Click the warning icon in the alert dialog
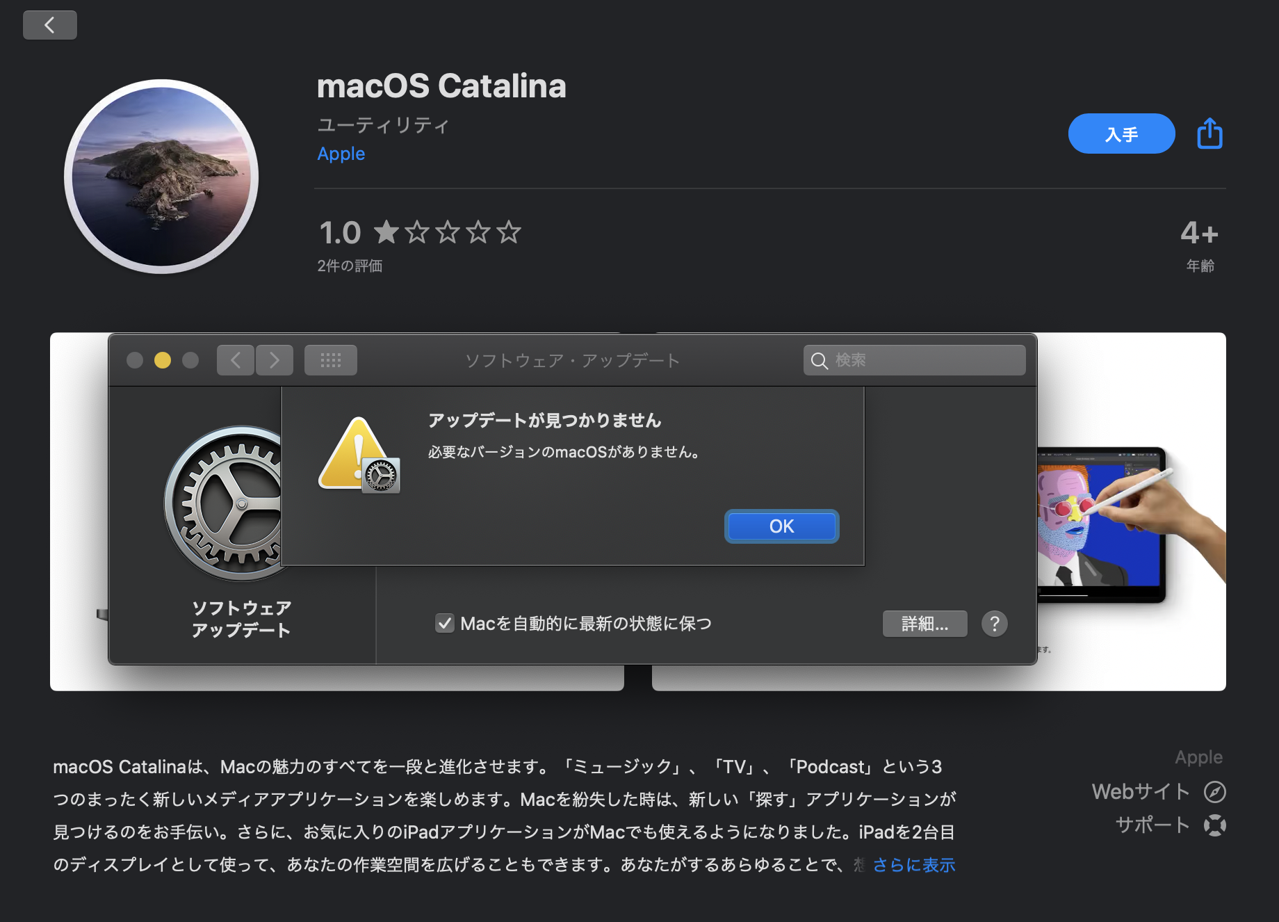1279x922 pixels. (359, 455)
